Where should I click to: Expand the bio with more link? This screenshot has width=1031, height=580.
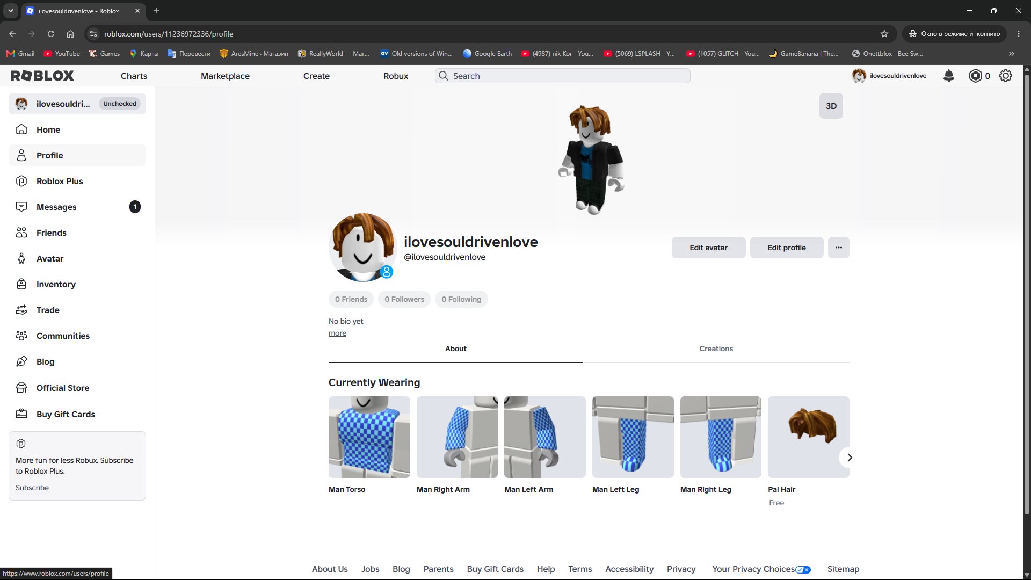(x=337, y=334)
